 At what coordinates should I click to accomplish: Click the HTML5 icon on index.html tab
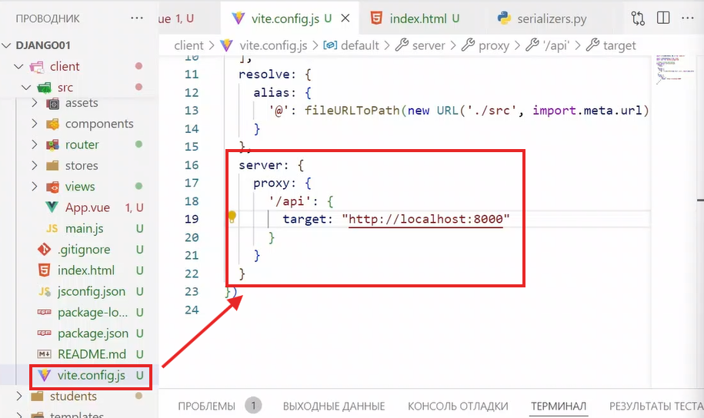click(376, 18)
